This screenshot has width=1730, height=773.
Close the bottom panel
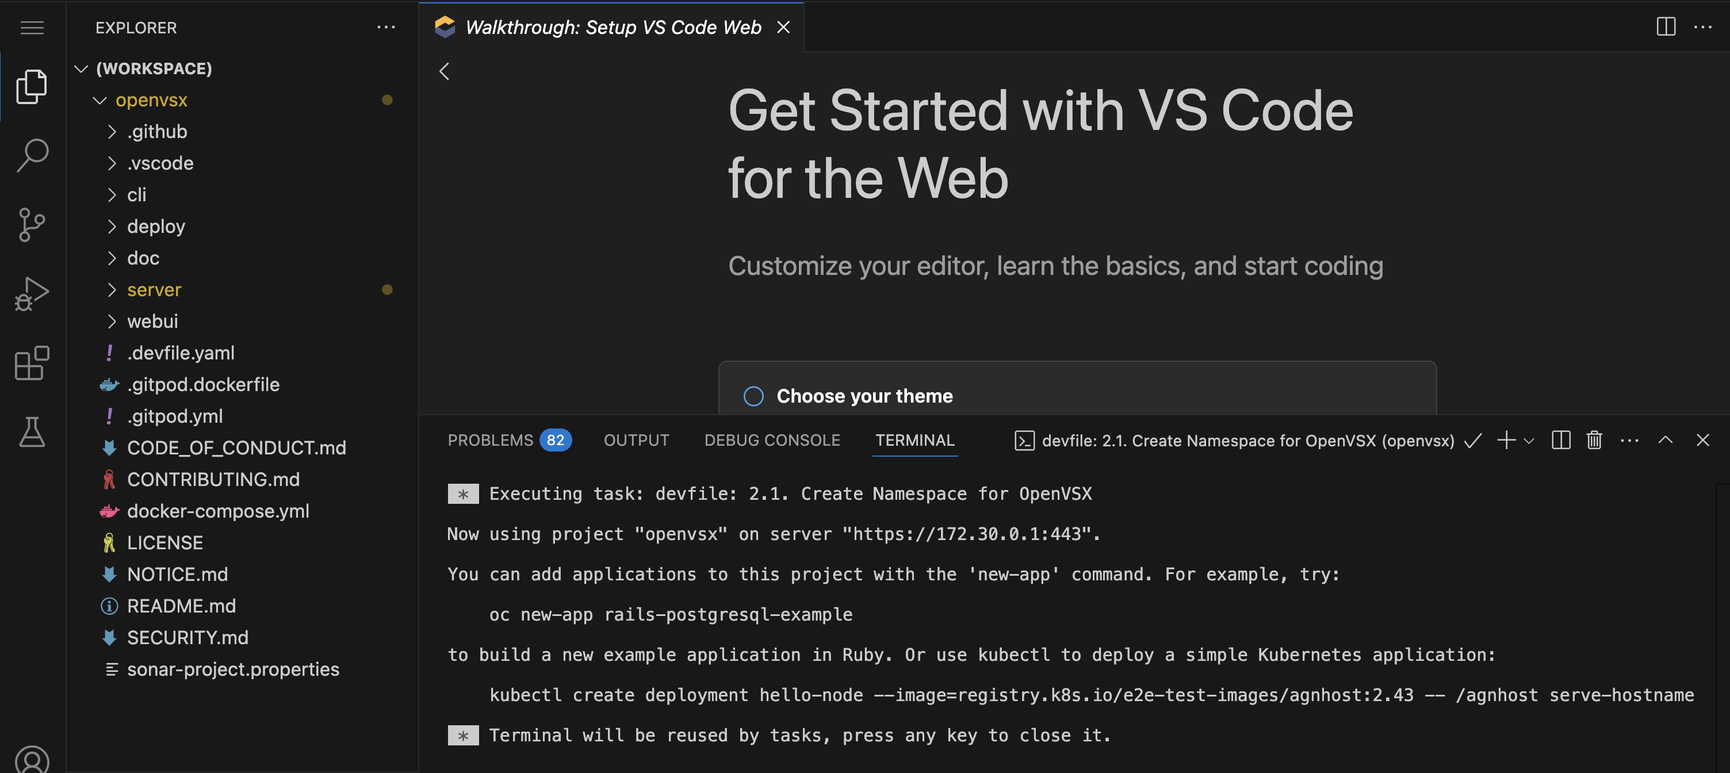point(1702,440)
